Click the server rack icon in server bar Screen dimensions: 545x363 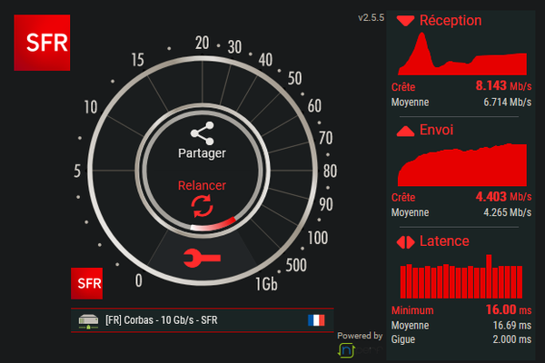coord(88,321)
